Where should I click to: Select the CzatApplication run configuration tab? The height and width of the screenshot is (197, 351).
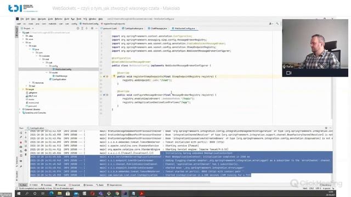tap(36, 128)
